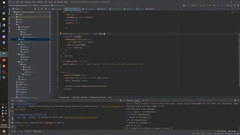Click the editor warnings inspection indicator
Image resolution: width=240 pixels, height=135 pixels.
tap(232, 12)
